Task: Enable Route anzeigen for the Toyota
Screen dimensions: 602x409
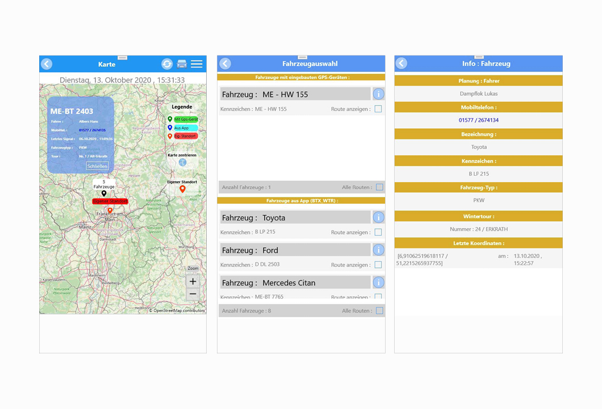Action: pos(378,232)
